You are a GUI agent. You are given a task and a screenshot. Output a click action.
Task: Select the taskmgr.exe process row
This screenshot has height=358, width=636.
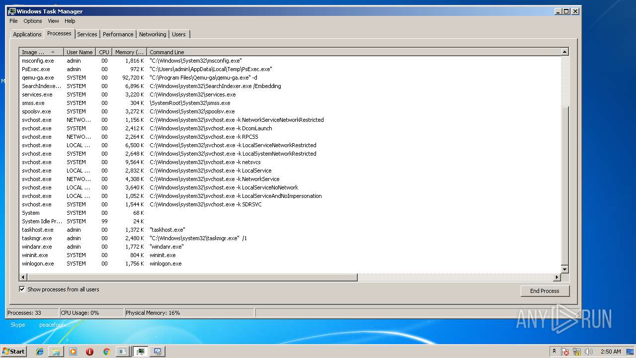point(290,238)
